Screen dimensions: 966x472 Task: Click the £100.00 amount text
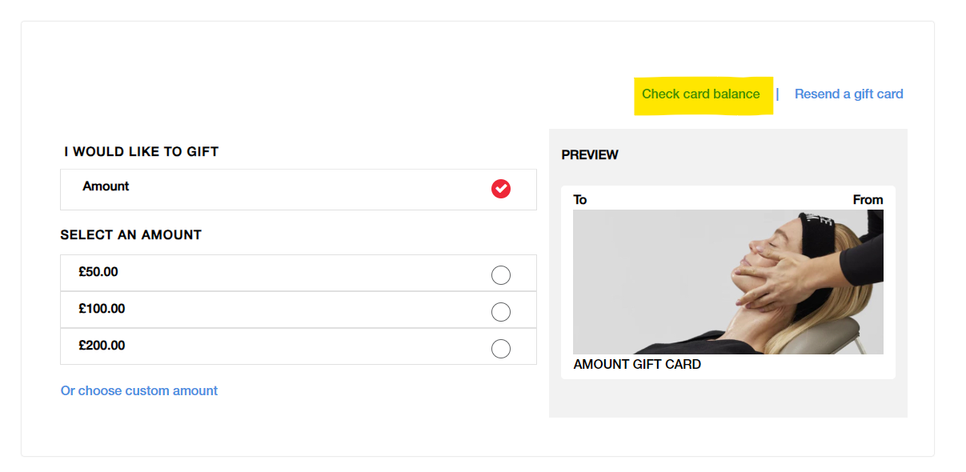pyautogui.click(x=102, y=309)
